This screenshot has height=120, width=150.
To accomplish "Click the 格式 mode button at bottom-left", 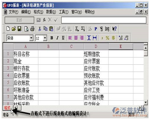I will coord(7,108).
